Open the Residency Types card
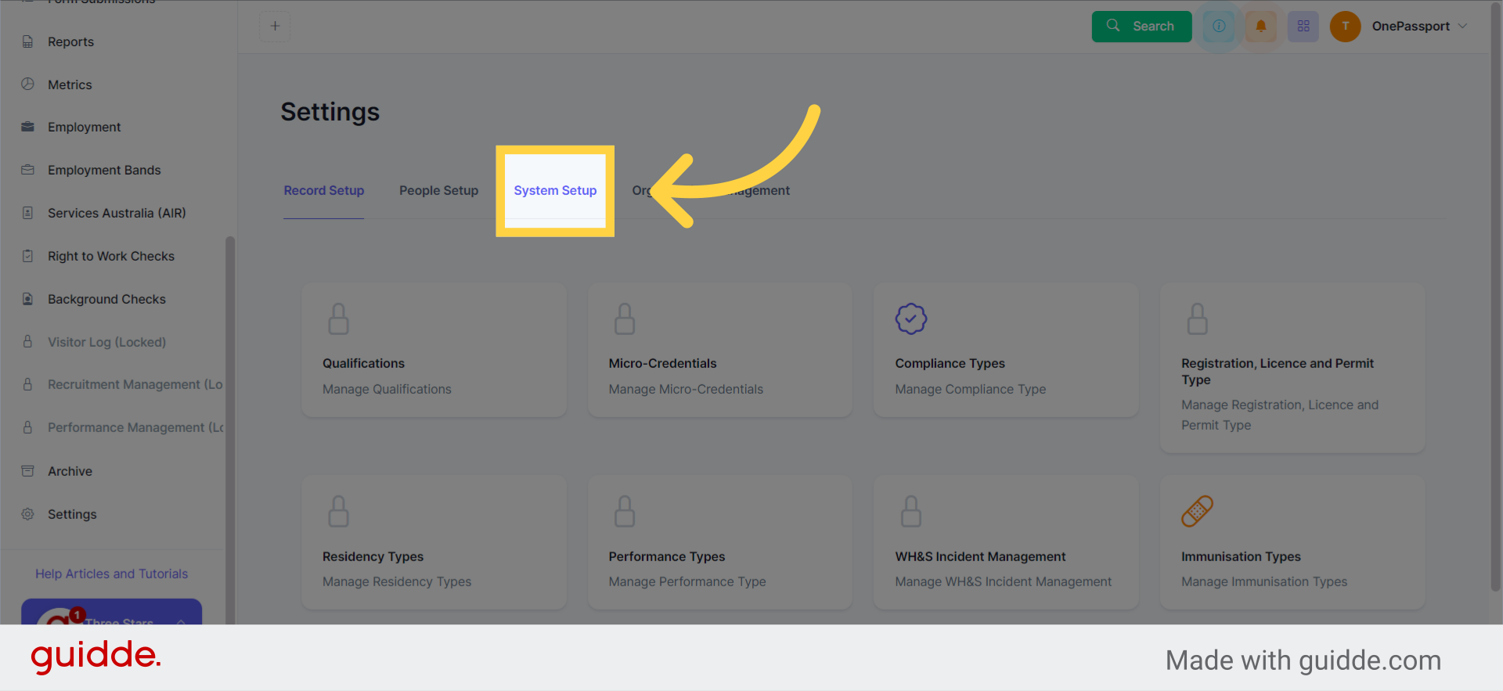This screenshot has height=691, width=1503. pos(434,542)
